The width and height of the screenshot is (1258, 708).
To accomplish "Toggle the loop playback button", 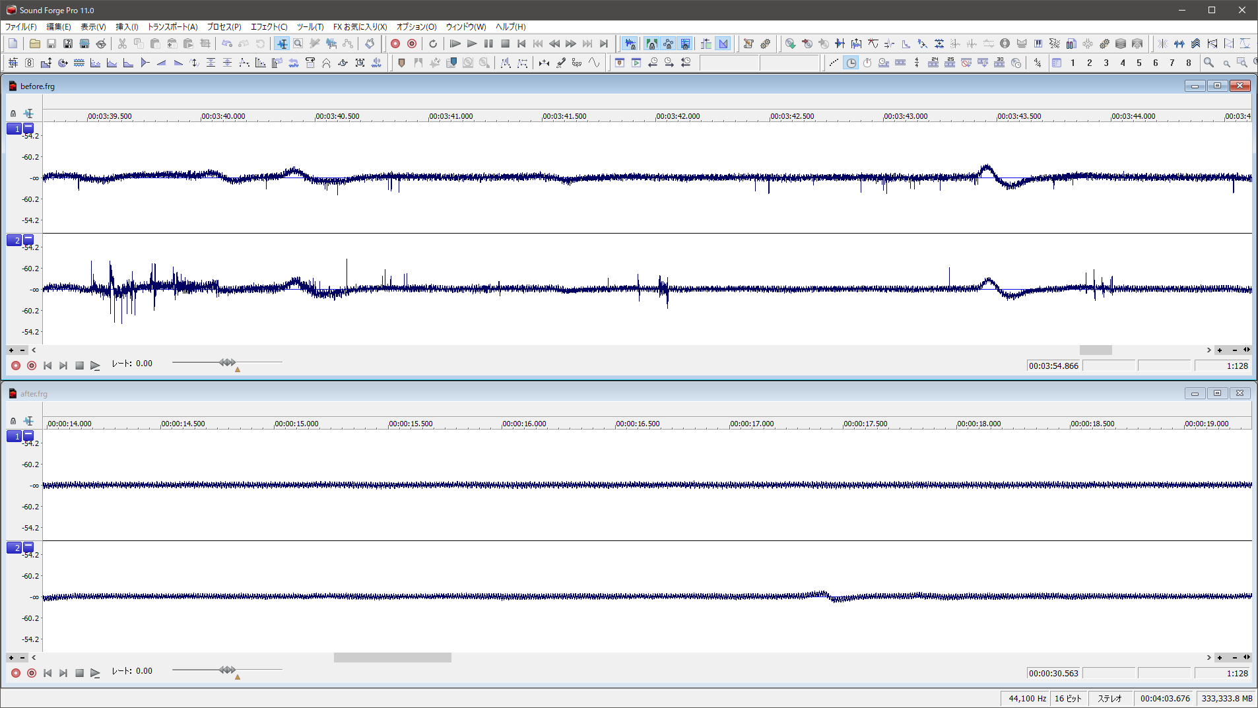I will pyautogui.click(x=433, y=44).
